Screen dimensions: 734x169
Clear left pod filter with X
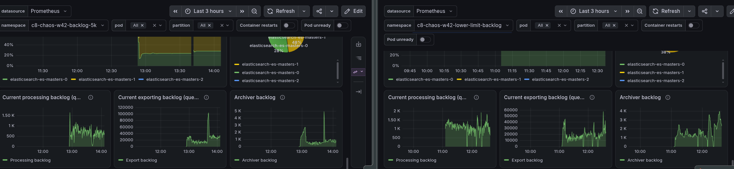coord(154,25)
